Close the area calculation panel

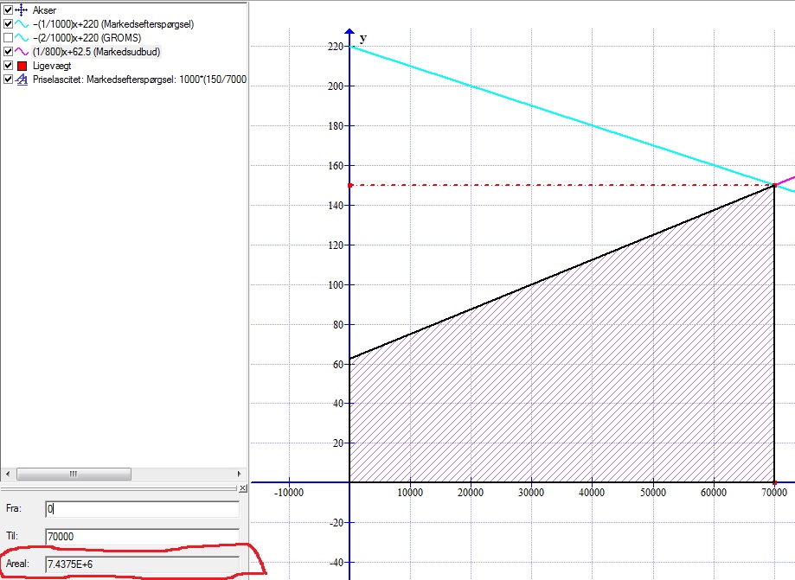tap(243, 488)
